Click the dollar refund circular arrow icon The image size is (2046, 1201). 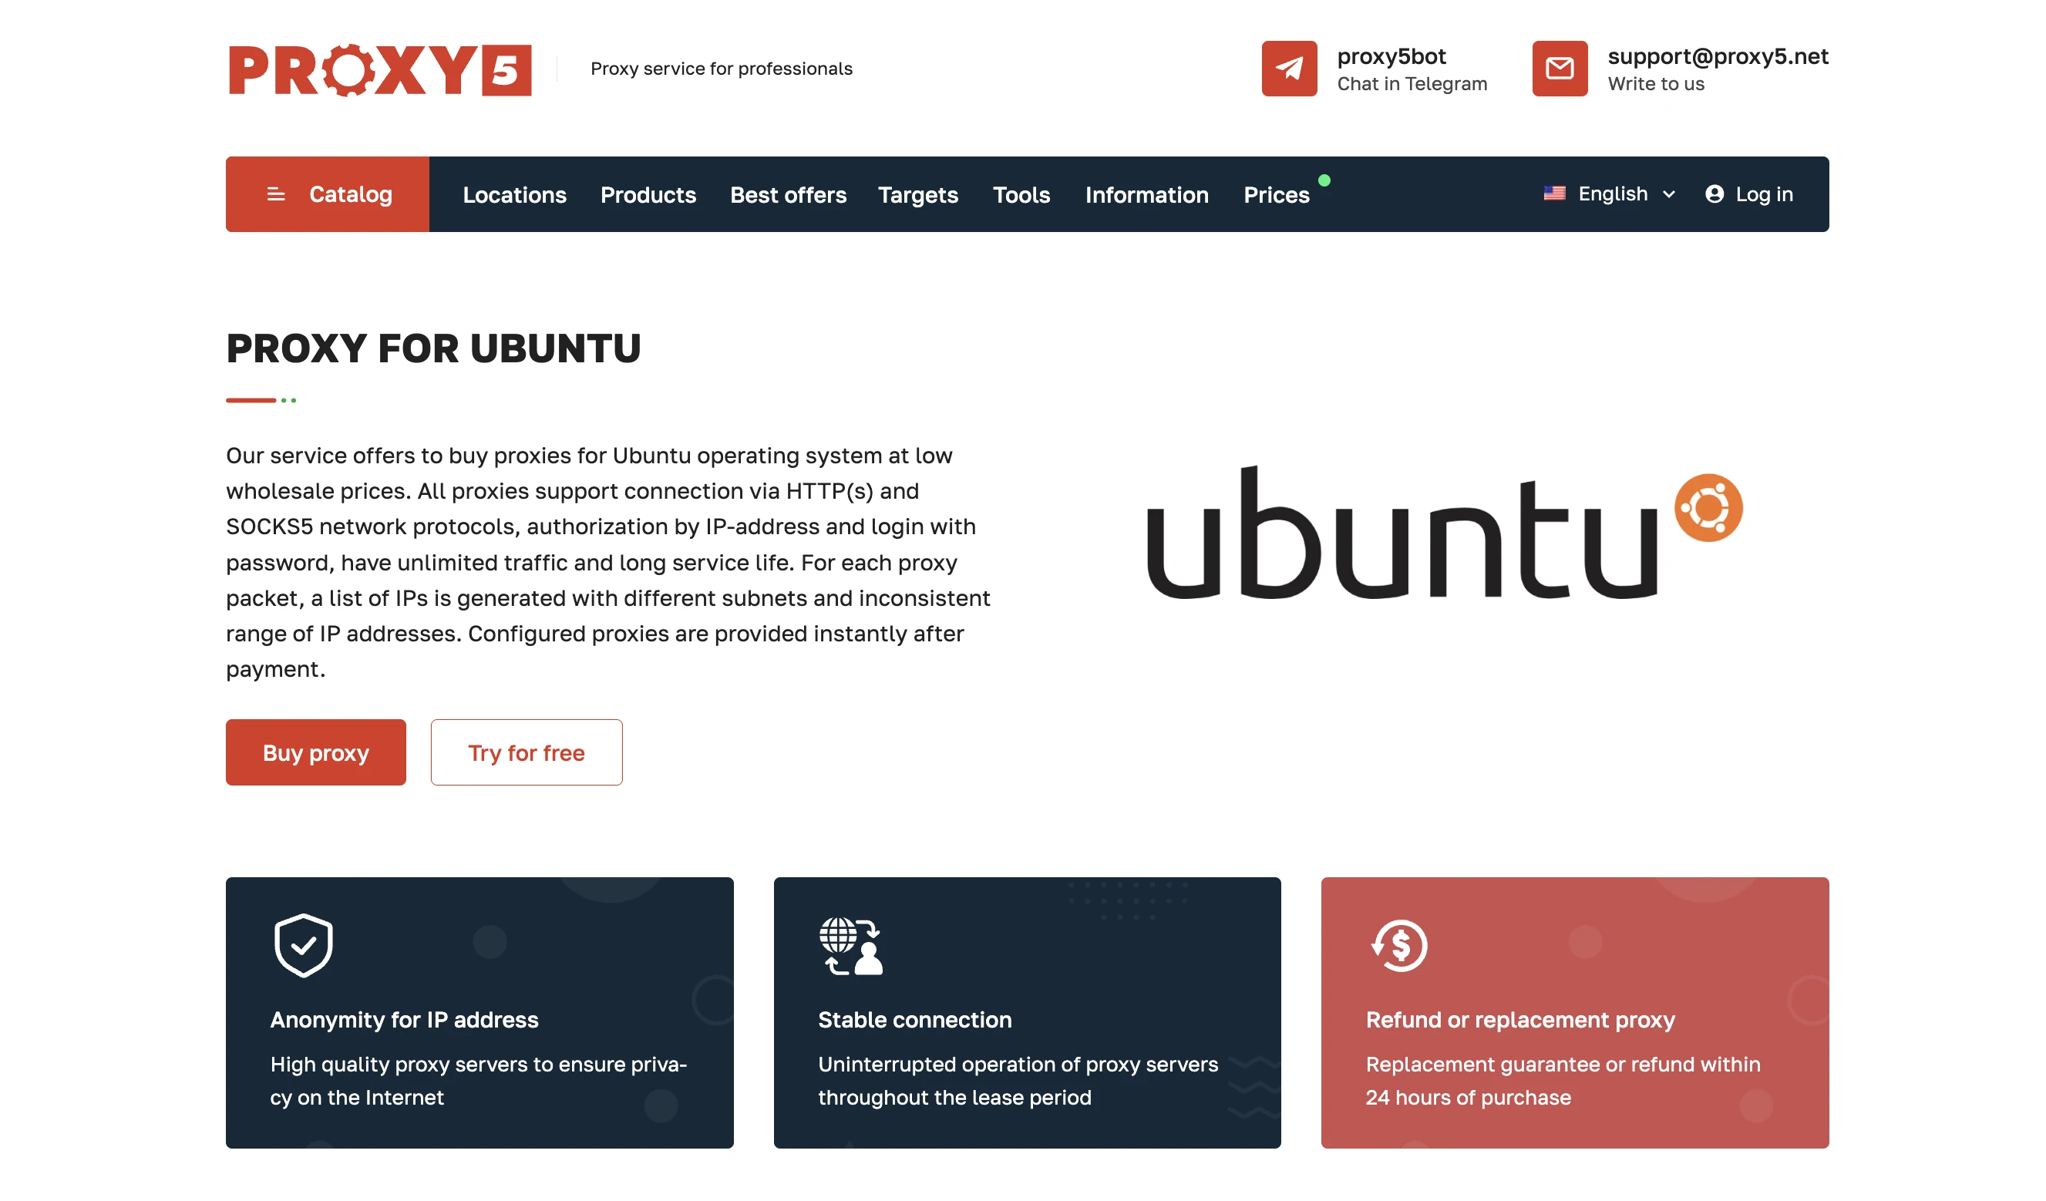(x=1399, y=946)
